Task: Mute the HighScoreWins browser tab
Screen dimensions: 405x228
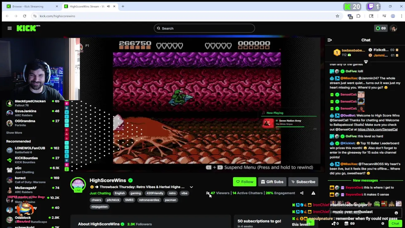Action: pos(108,6)
